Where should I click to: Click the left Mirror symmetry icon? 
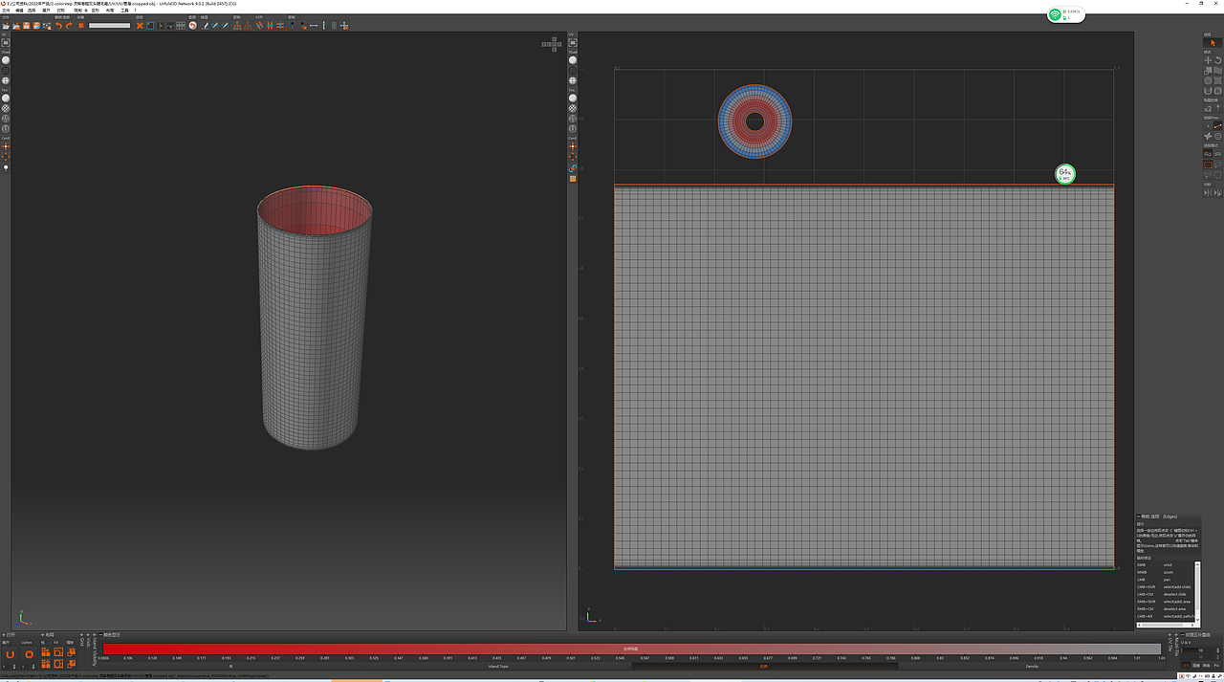1208,193
